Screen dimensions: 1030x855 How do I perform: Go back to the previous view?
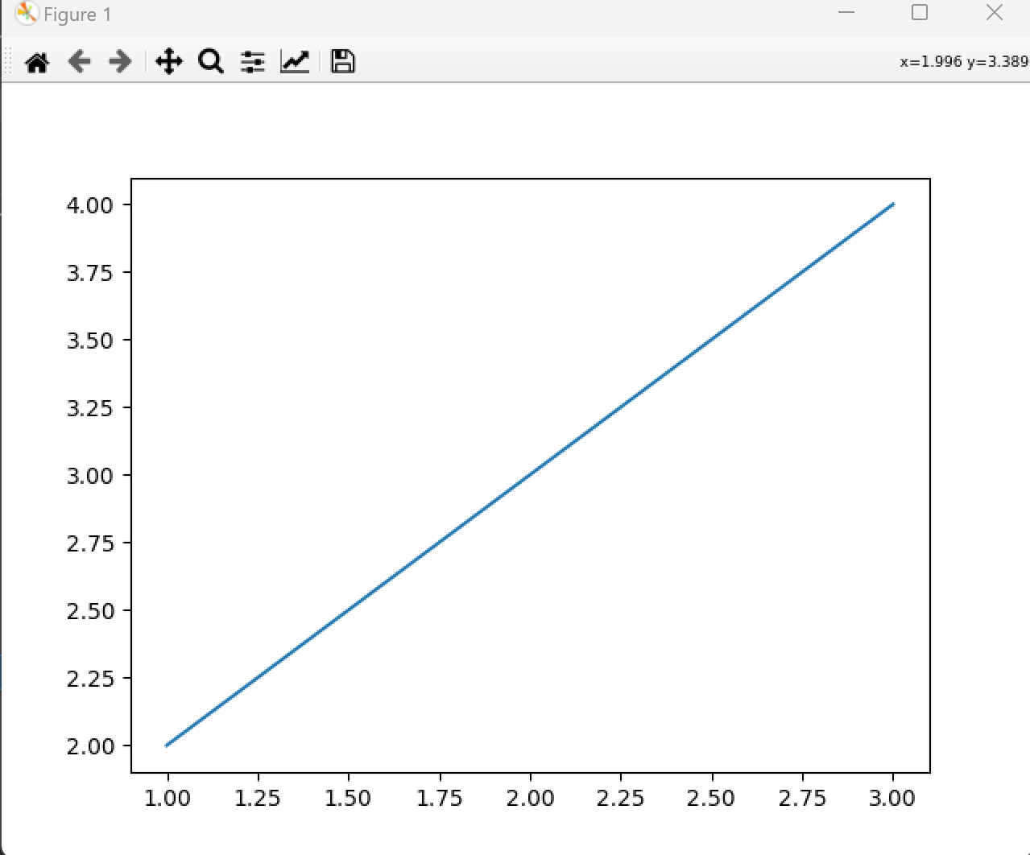coord(79,61)
